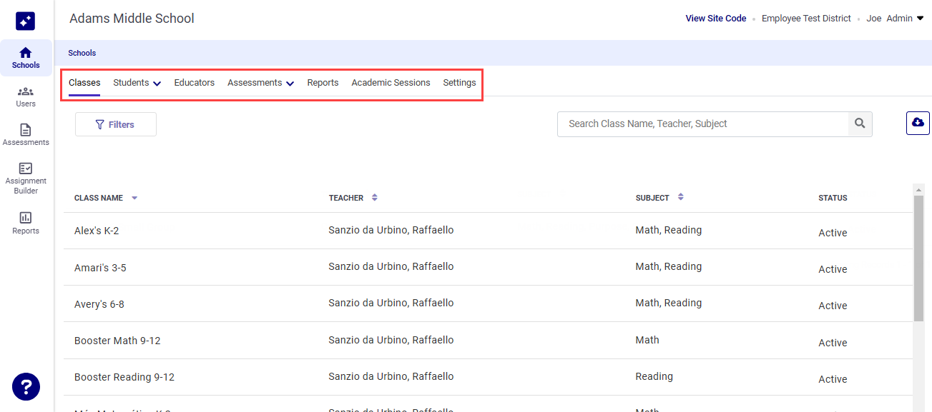Open the Filters button

click(x=116, y=124)
